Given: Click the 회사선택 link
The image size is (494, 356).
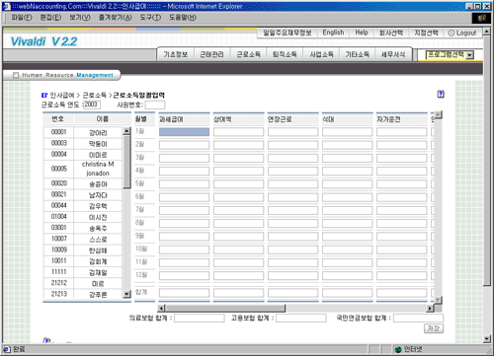Looking at the screenshot, I should pyautogui.click(x=390, y=33).
